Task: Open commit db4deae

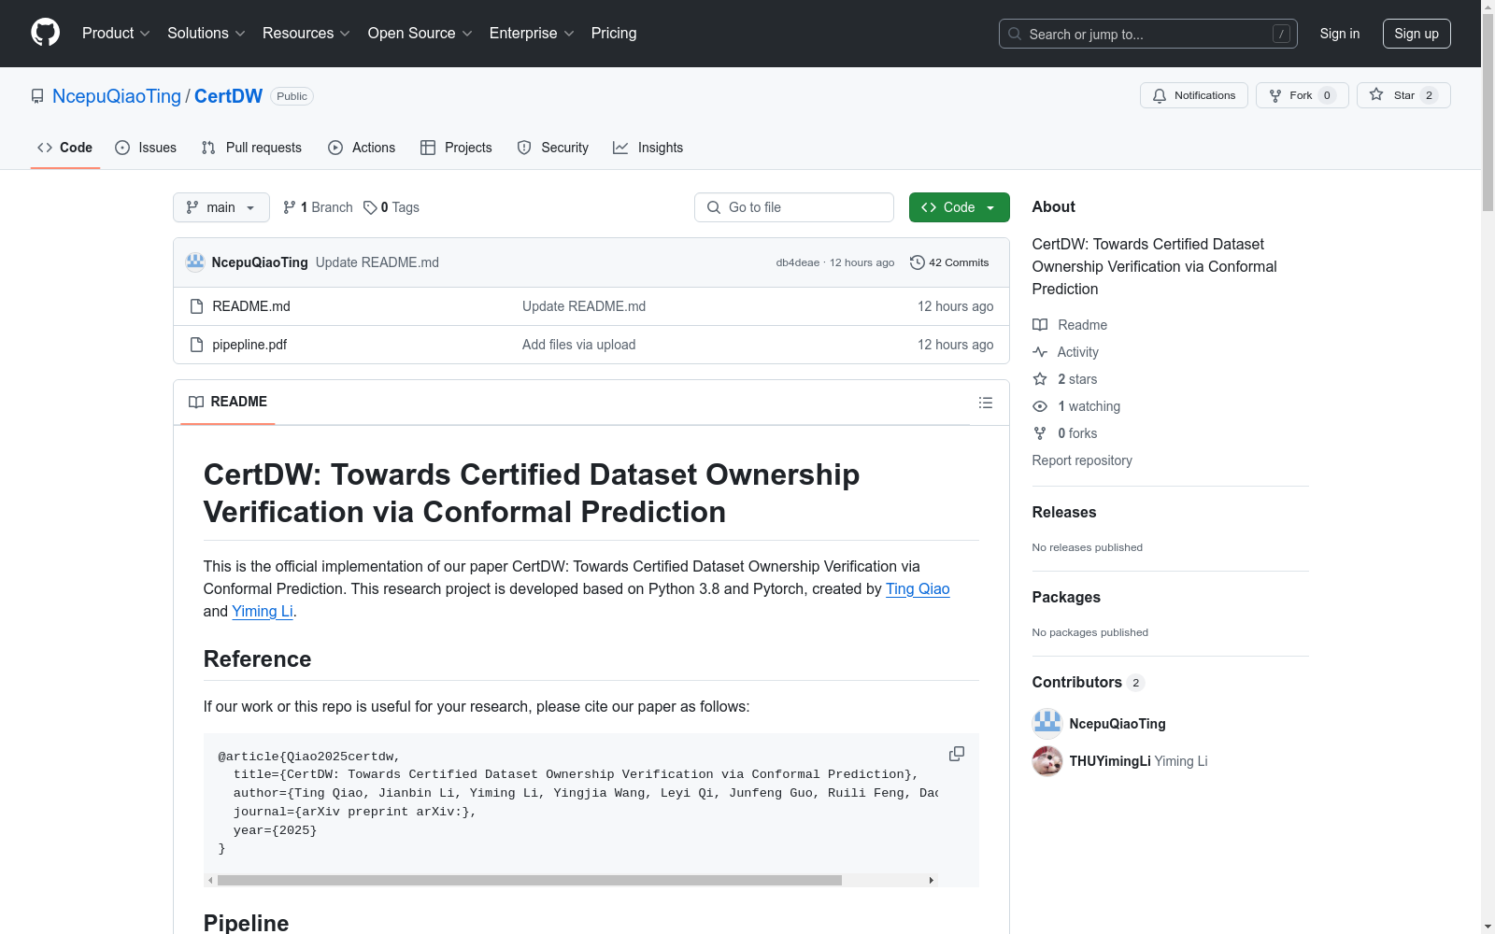Action: pyautogui.click(x=797, y=262)
